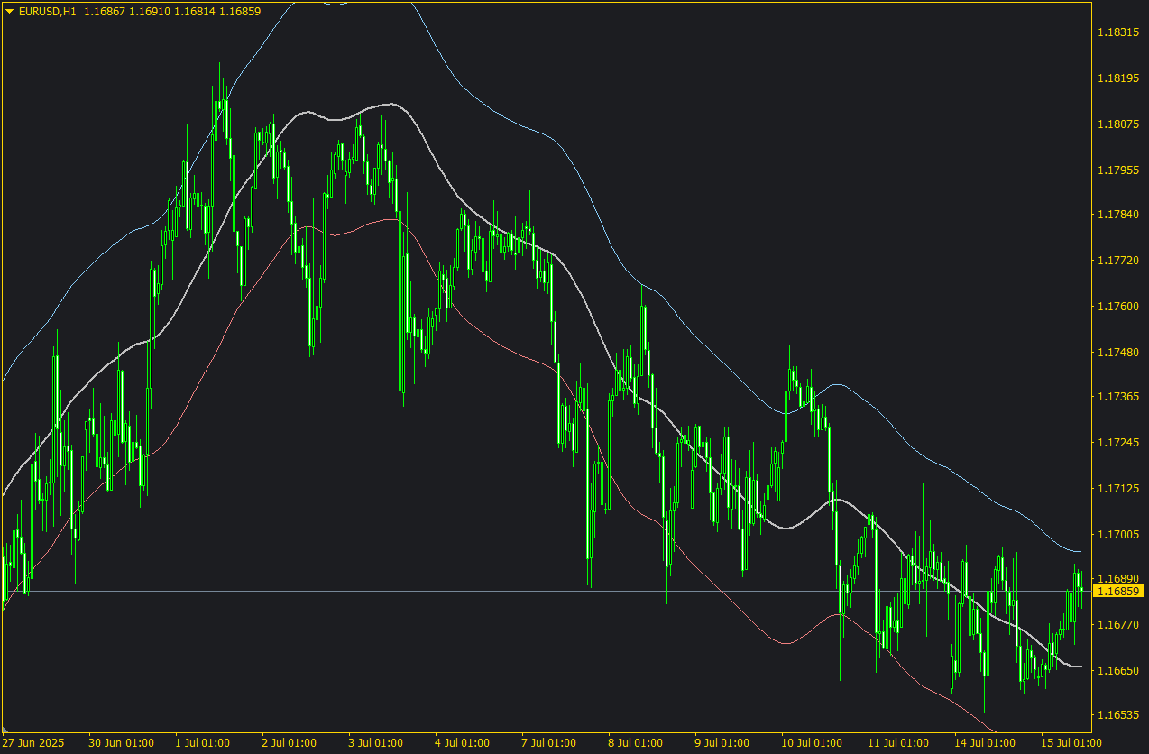Click the 10 Jul 01:00 time label

(x=811, y=743)
